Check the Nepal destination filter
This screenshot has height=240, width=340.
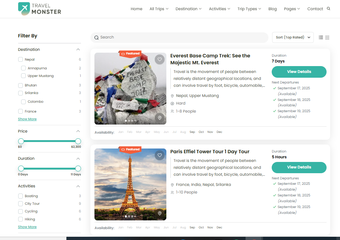tap(21, 60)
